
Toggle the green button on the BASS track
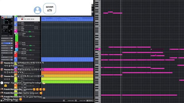coord(30,32)
